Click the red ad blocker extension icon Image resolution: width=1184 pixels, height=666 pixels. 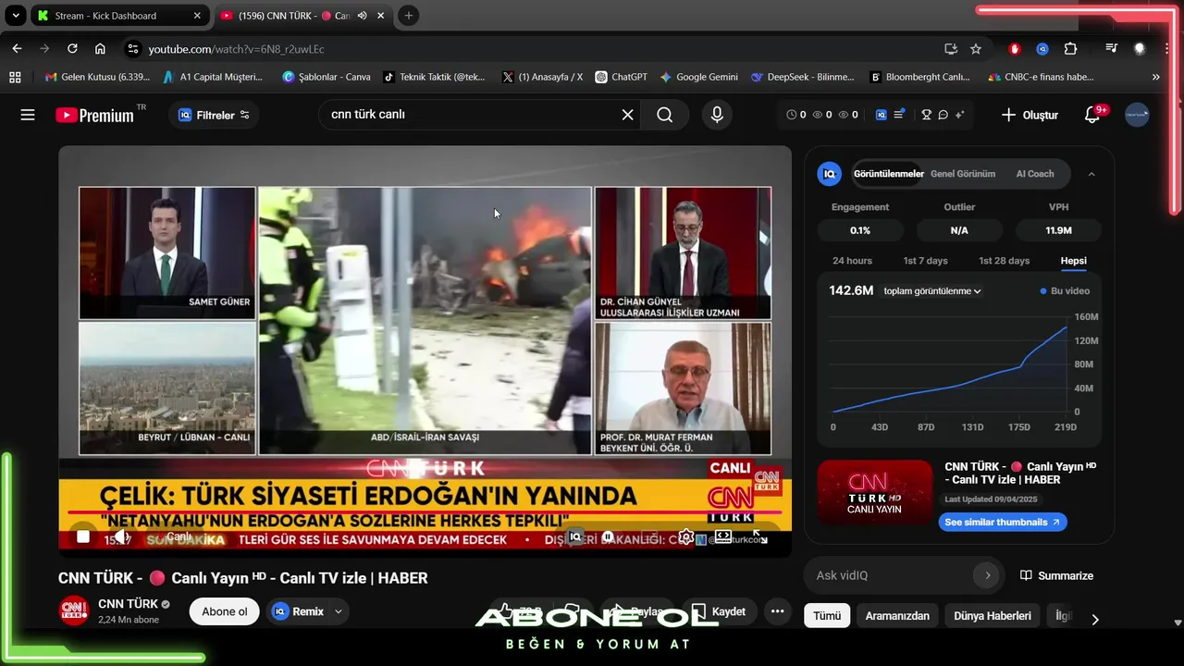coord(1015,49)
